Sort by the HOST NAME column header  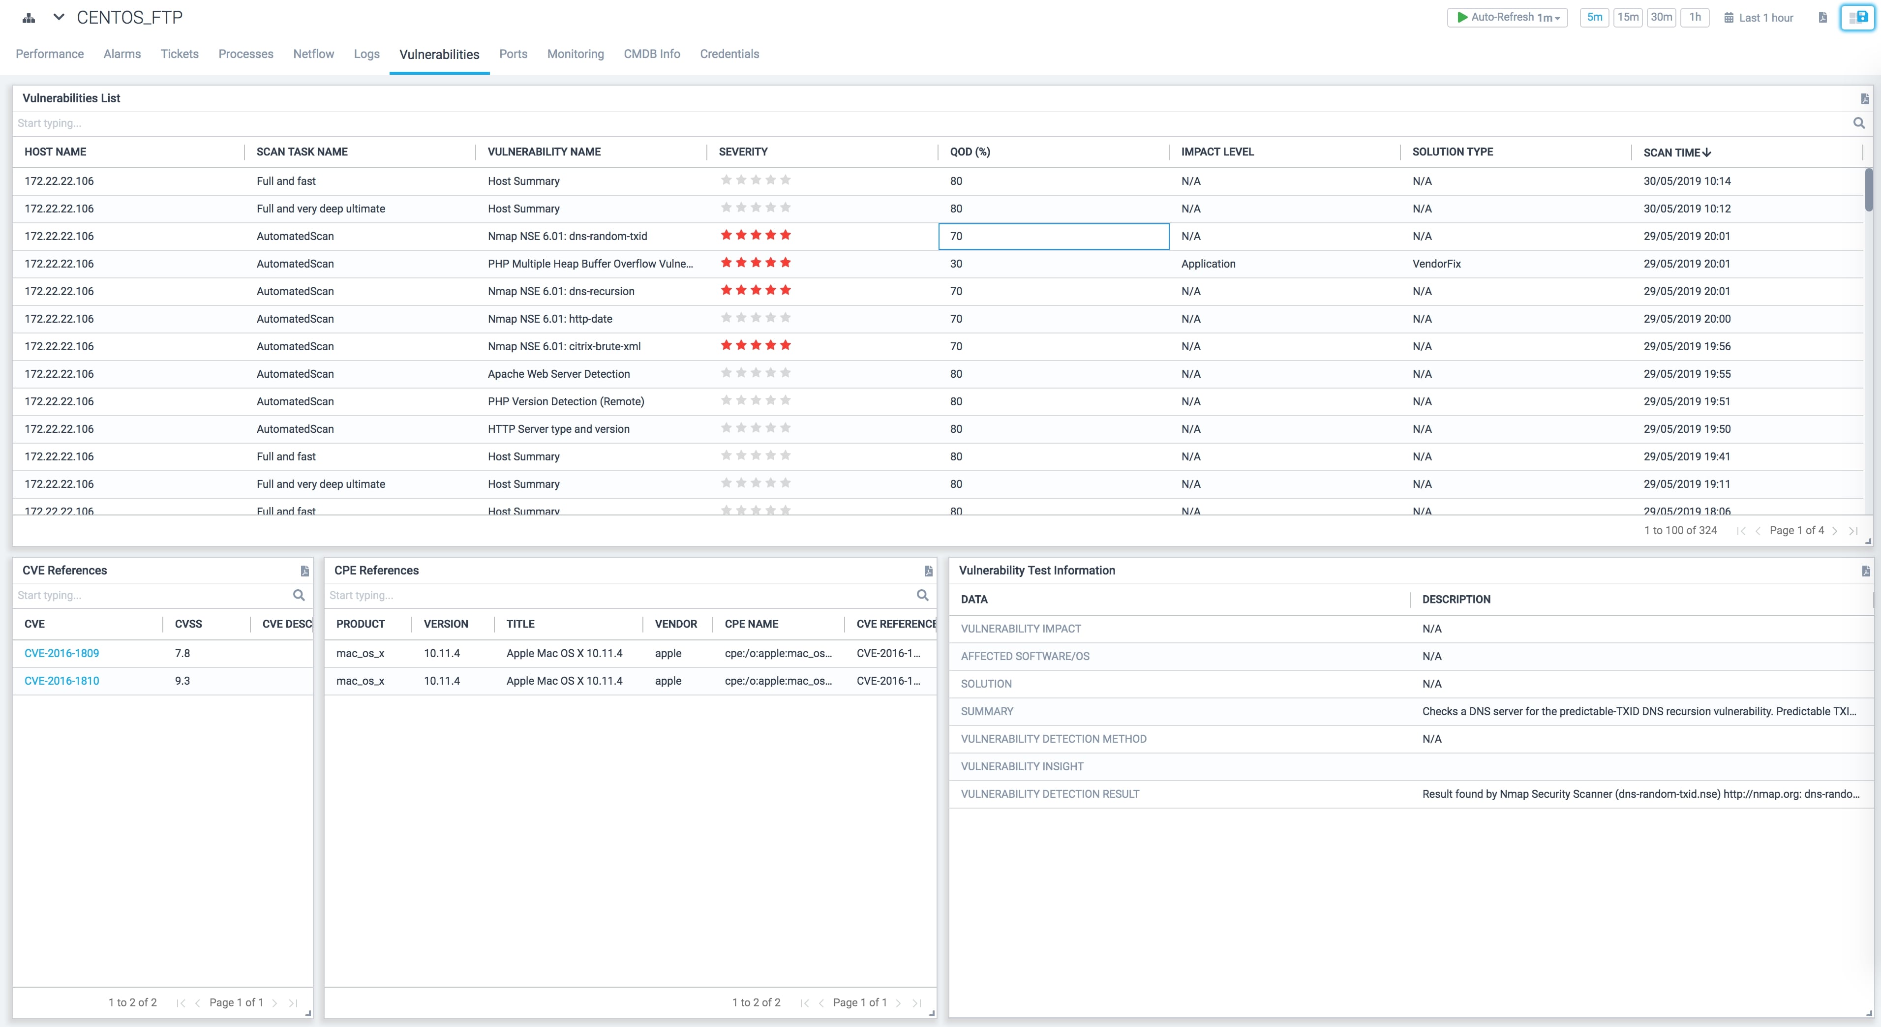click(56, 152)
